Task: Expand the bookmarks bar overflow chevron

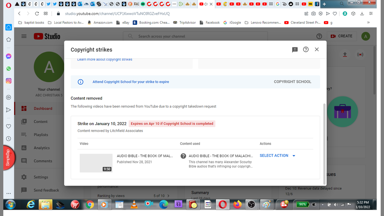Action: (368, 22)
